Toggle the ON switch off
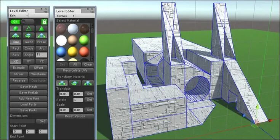The image size is (280, 140). pyautogui.click(x=22, y=22)
